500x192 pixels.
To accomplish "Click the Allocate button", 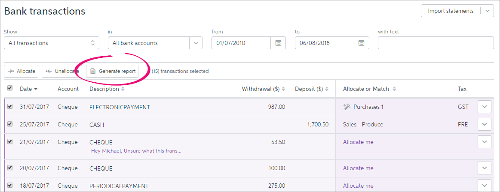I will coord(21,71).
